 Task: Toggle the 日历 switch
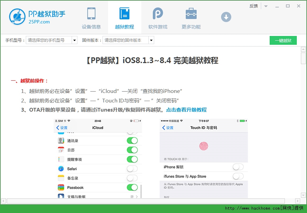click(132, 150)
